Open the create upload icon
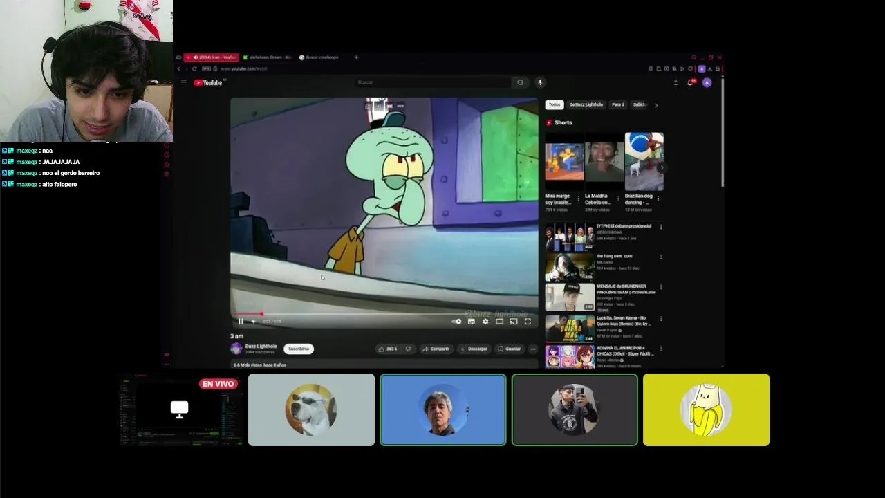885x498 pixels. pos(676,82)
